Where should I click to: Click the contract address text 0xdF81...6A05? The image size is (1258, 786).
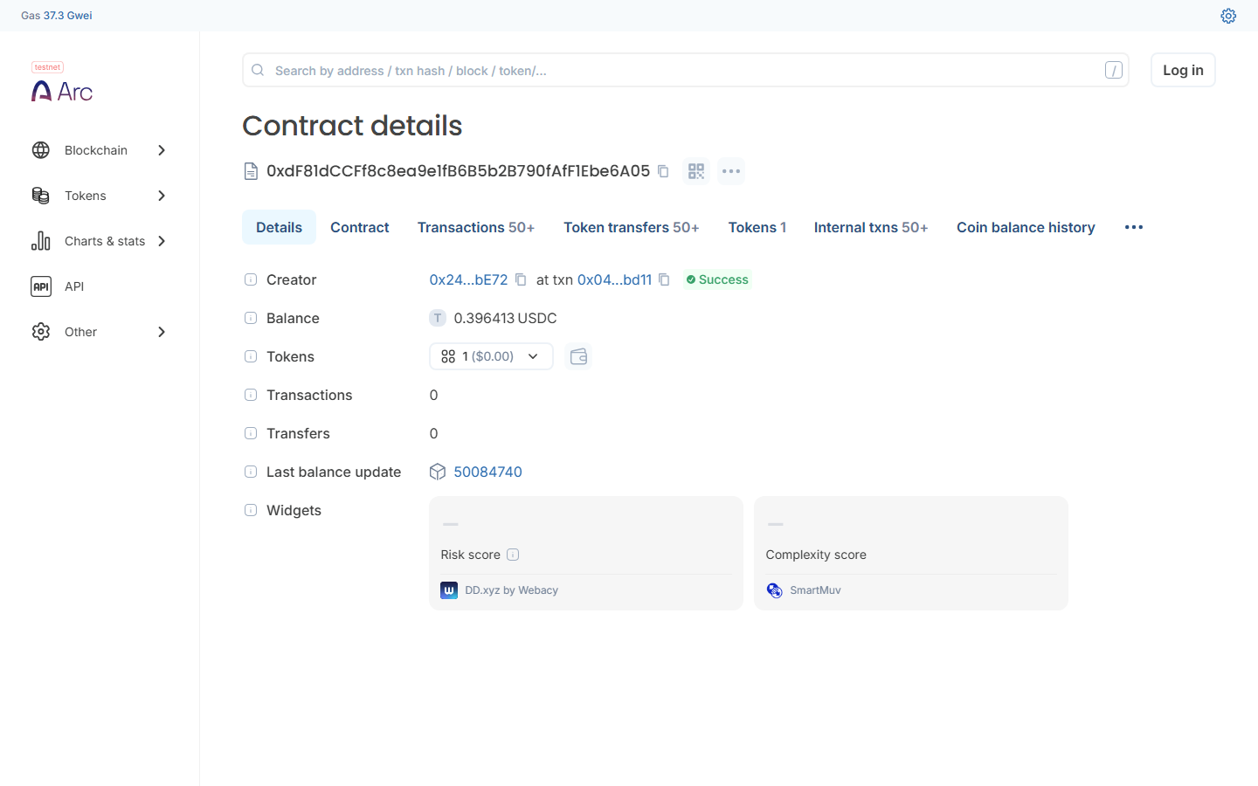click(x=458, y=171)
